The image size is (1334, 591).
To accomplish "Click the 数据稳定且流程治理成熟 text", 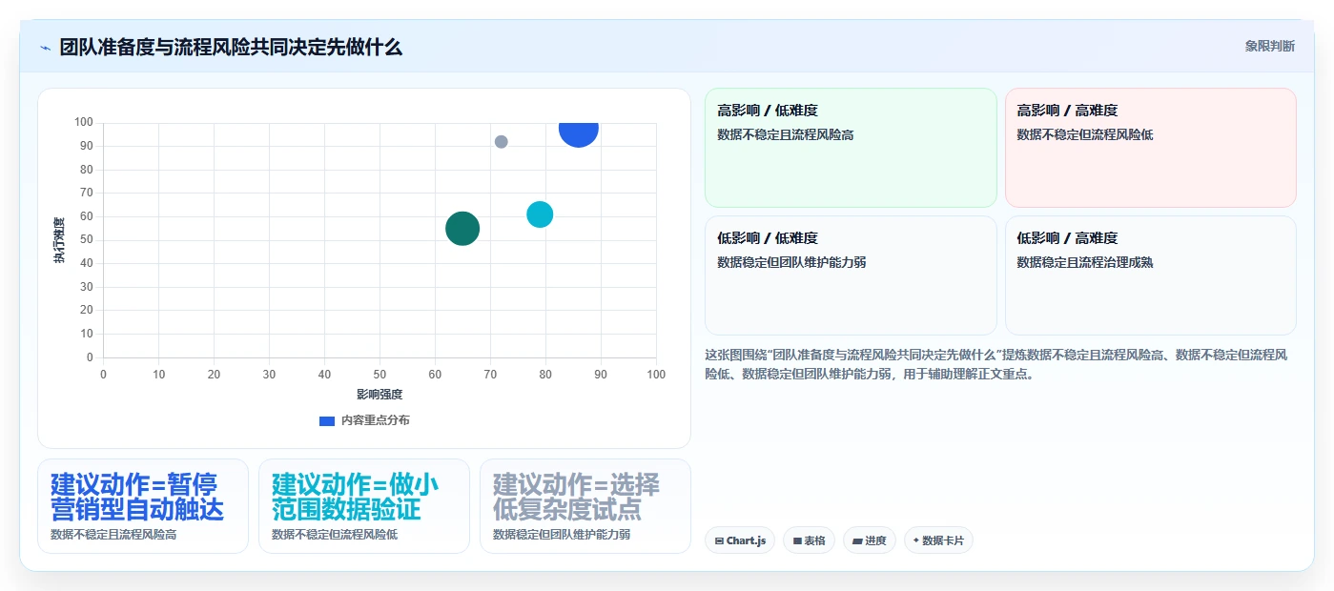I will tap(1085, 262).
